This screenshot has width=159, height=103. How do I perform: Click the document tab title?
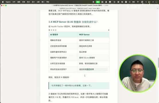[x=80, y=8]
